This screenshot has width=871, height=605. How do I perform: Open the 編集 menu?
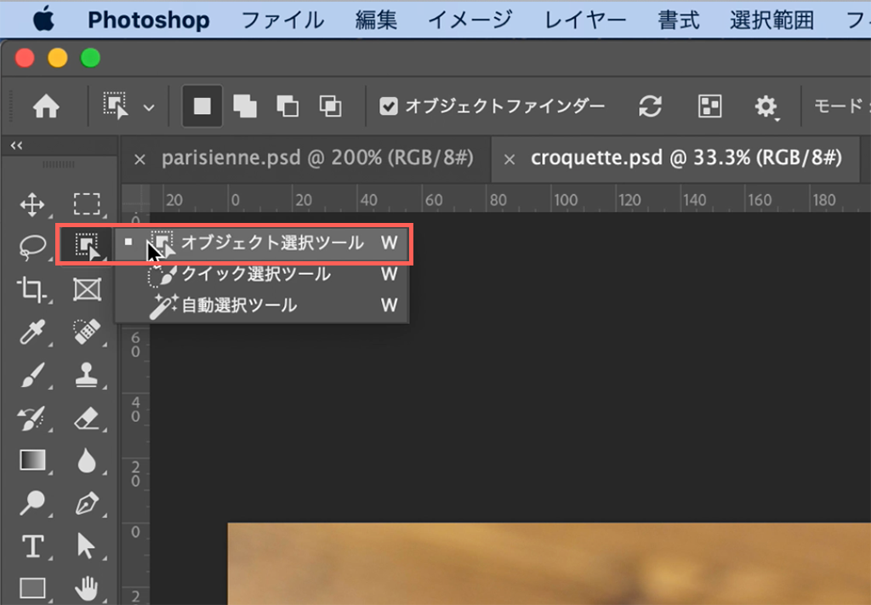376,20
